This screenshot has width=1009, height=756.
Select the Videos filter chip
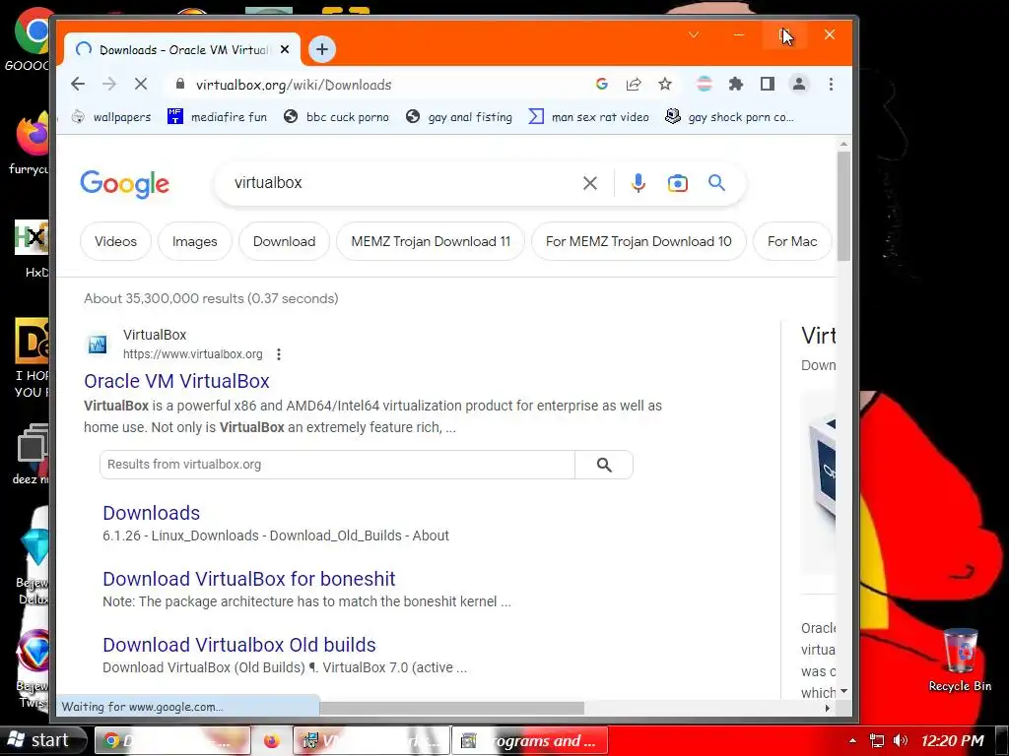(116, 242)
